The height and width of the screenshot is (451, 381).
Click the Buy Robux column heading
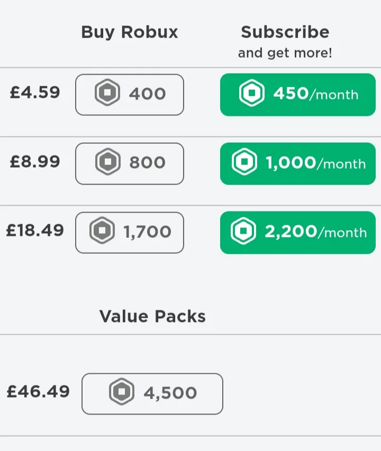(130, 32)
